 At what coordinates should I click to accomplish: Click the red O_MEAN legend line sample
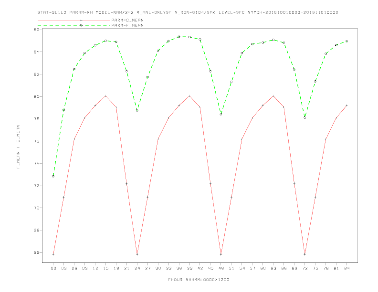point(74,20)
